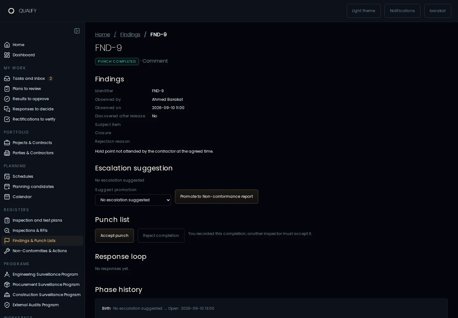Follow the Findings breadcrumb link
The height and width of the screenshot is (318, 458).
pos(130,34)
